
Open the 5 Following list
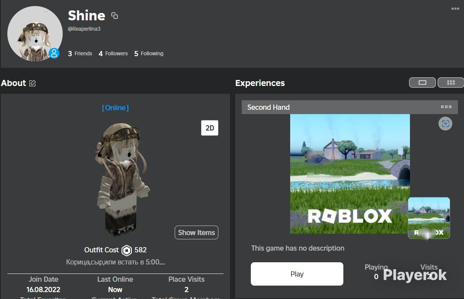point(149,54)
